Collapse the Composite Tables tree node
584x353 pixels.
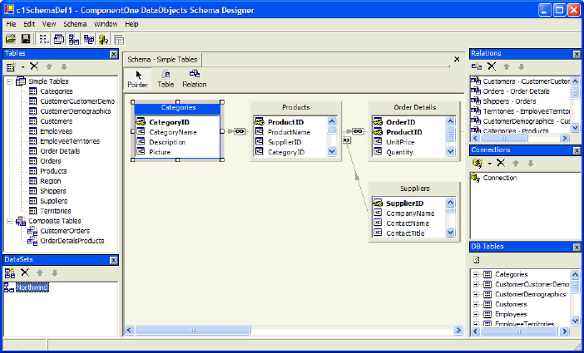pyautogui.click(x=10, y=221)
